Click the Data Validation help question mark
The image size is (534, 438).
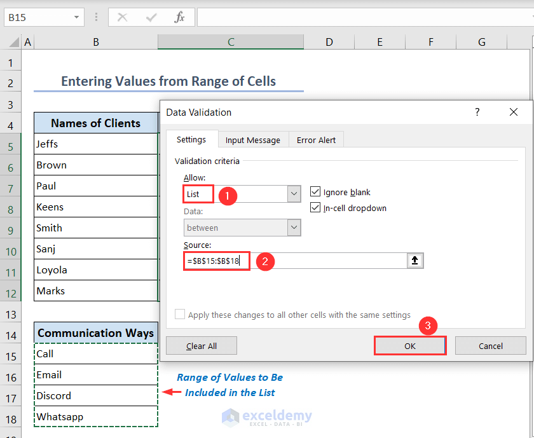[477, 112]
